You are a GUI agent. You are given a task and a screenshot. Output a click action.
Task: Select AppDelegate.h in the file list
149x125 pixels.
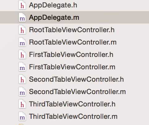point(53,5)
